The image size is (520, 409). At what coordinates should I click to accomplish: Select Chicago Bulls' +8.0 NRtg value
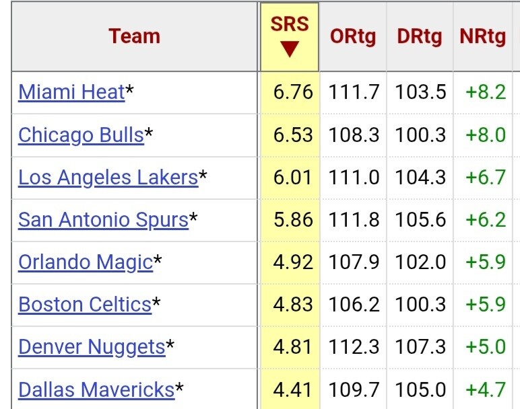click(485, 135)
